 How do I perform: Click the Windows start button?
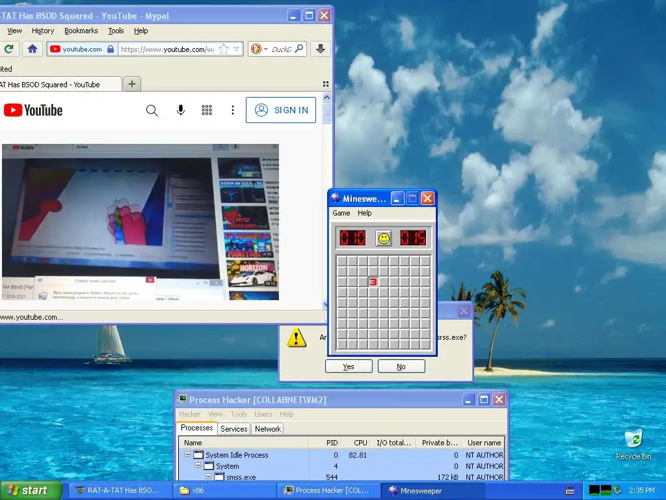point(31,491)
